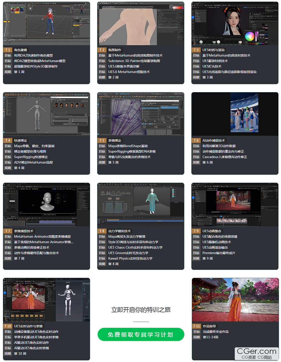Click the text 动作与表情最终匹配与整合技术
The height and width of the screenshot is (362, 281).
36,253
